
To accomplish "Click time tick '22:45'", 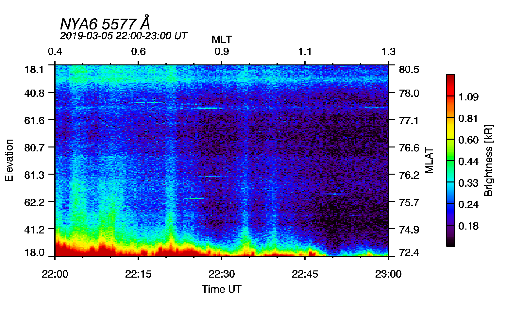I will [305, 274].
